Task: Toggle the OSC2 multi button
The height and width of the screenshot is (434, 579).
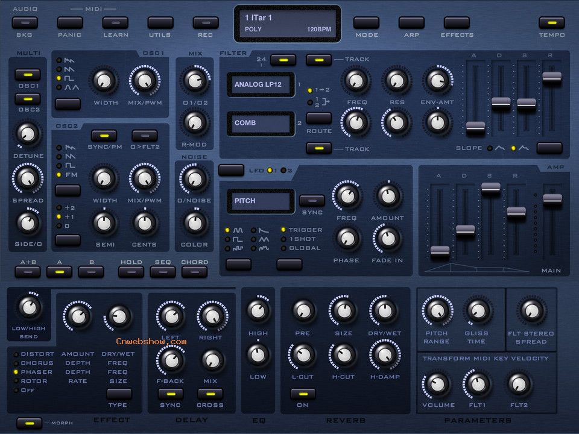Action: pyautogui.click(x=28, y=99)
